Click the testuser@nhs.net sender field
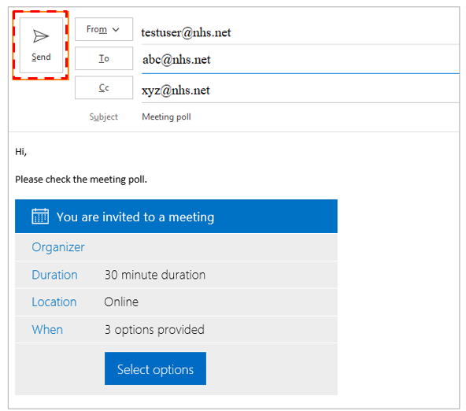 coord(300,32)
